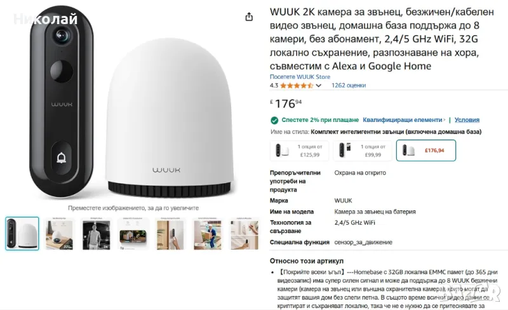508x310 pixels.
Task: Select the £125,99 style option
Action: [299, 151]
